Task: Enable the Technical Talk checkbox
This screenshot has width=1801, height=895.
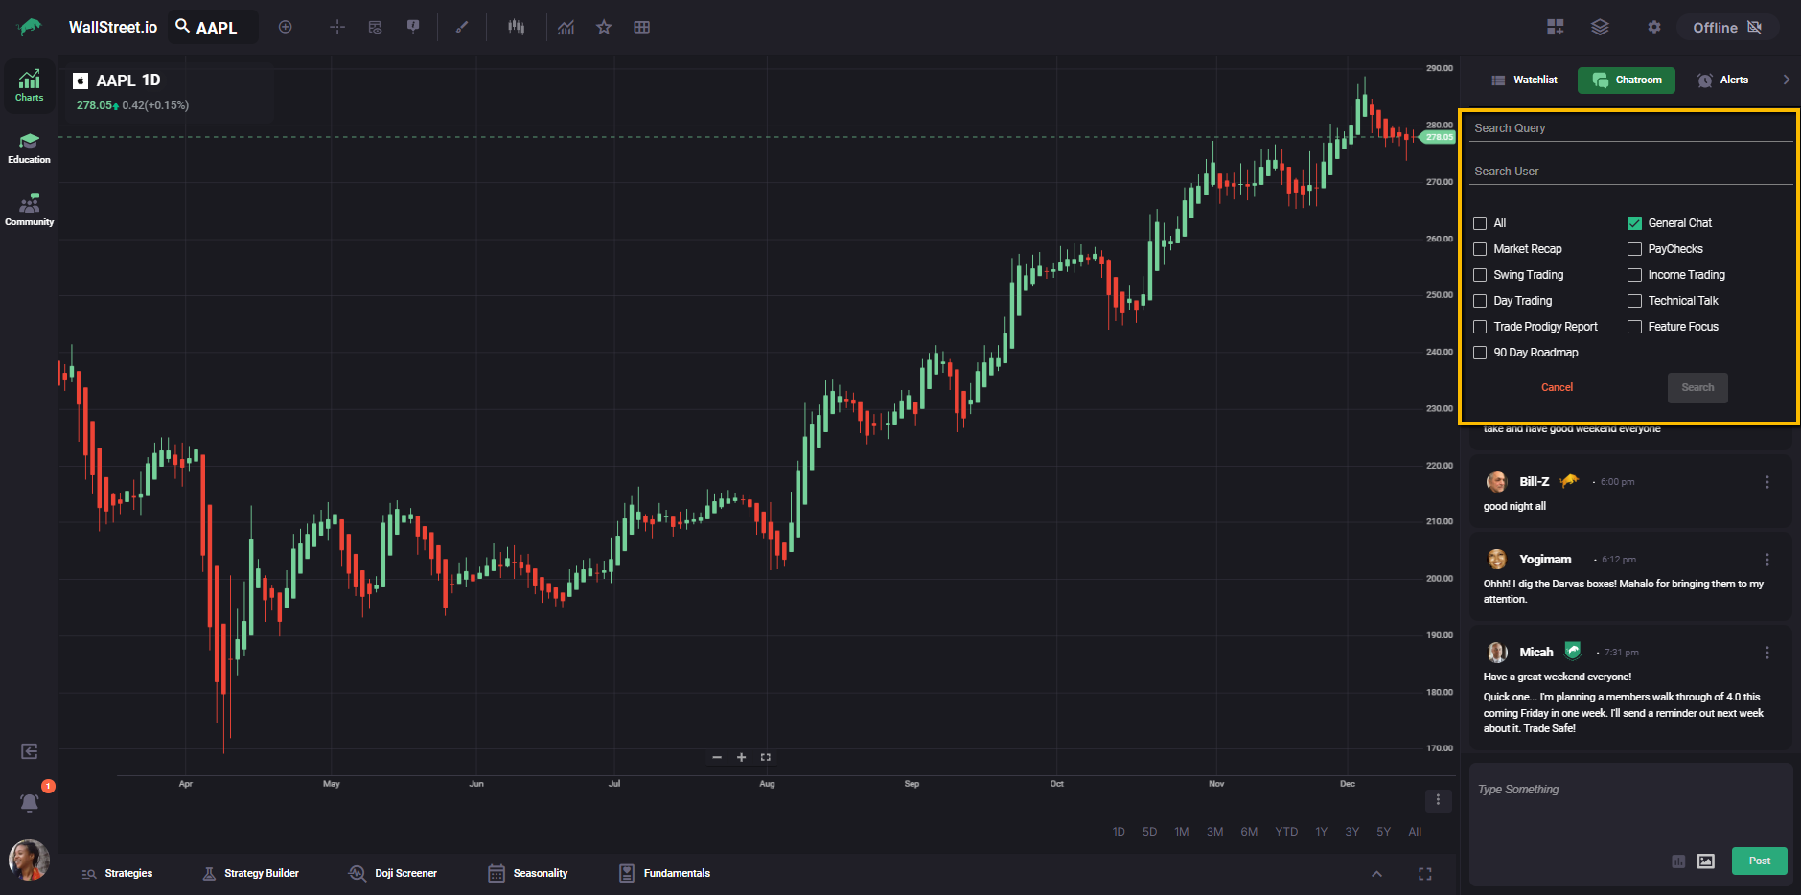Action: coord(1634,301)
